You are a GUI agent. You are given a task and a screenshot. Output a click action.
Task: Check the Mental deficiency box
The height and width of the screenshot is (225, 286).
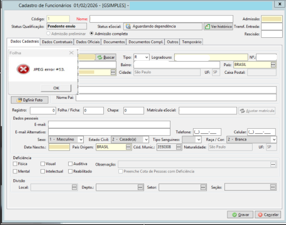point(15,171)
